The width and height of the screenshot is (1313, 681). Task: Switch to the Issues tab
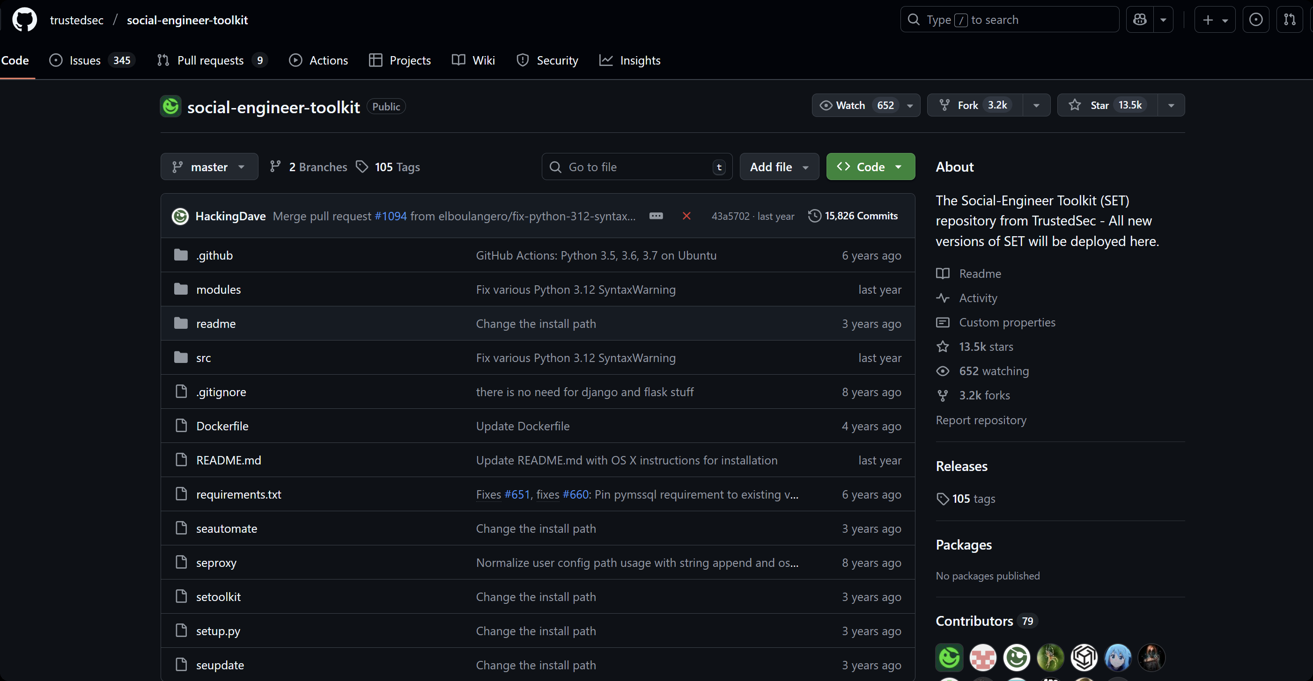point(85,60)
